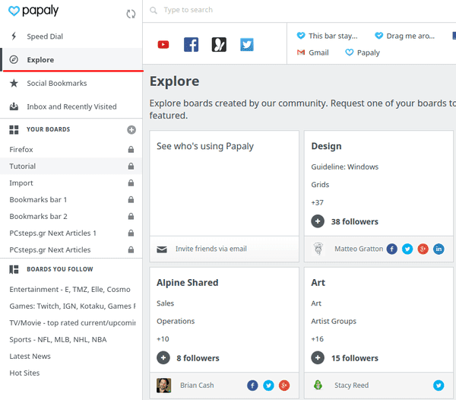456x400 pixels.
Task: Open the YouTube speed dial icon
Action: click(163, 45)
